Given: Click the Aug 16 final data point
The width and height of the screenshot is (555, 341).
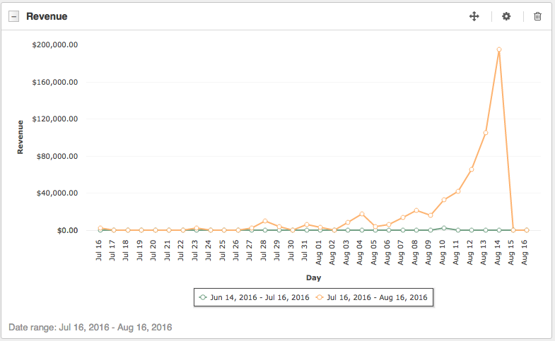Looking at the screenshot, I should click(x=526, y=230).
